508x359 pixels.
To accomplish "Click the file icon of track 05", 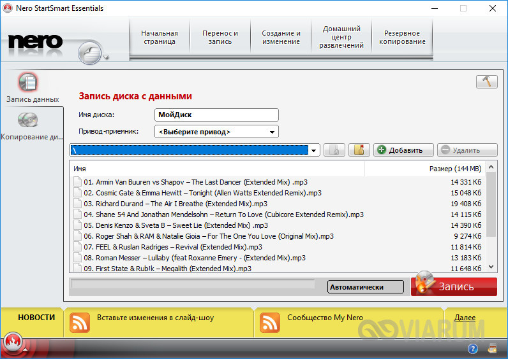I will [77, 225].
